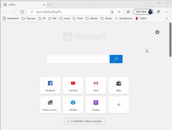Open the Shutterstock bookmark
The image size is (172, 130).
click(x=124, y=18)
